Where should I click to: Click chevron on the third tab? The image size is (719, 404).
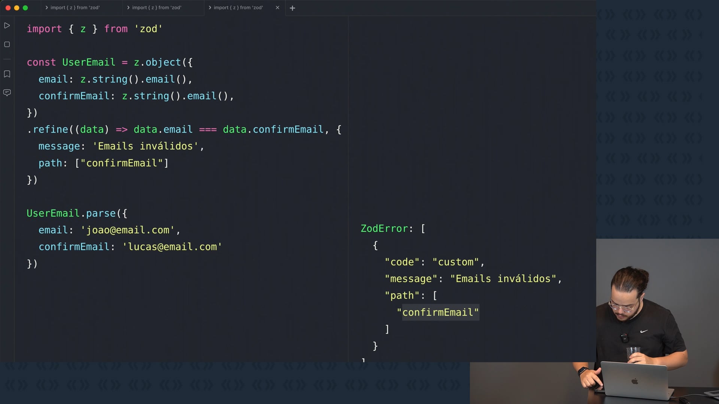(210, 7)
